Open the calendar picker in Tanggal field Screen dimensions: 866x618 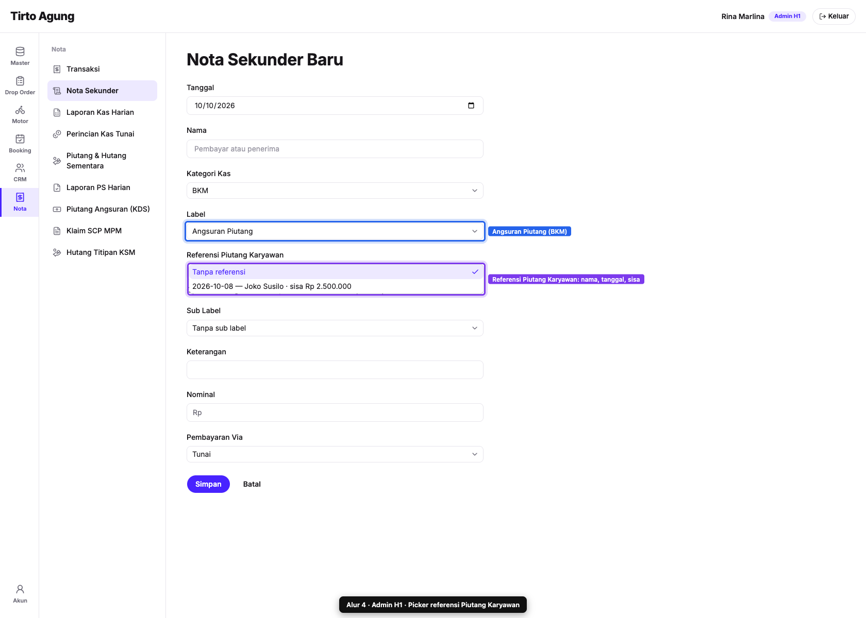(471, 106)
